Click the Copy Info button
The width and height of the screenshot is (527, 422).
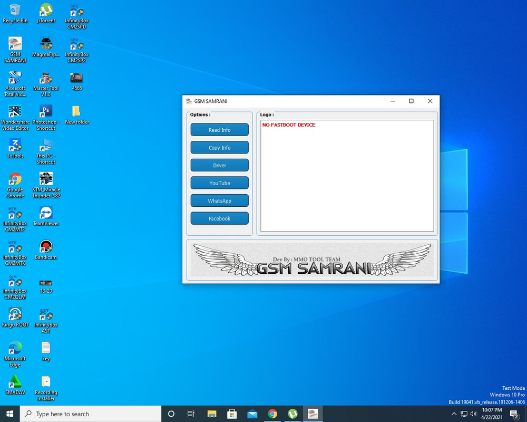[219, 147]
